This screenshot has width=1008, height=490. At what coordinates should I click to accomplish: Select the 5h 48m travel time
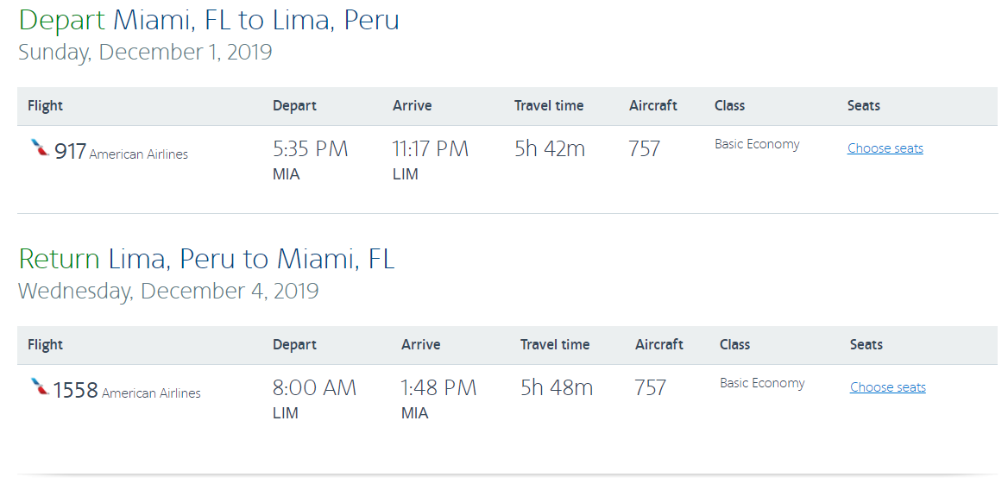[557, 388]
